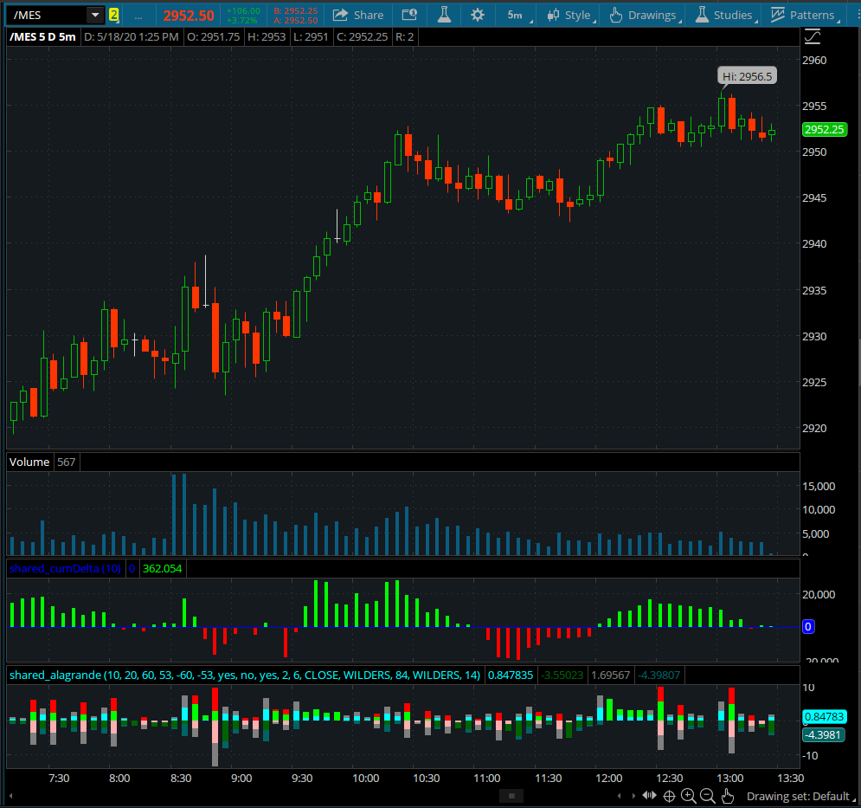Click the 2952.50 last price in toolbar

[189, 16]
